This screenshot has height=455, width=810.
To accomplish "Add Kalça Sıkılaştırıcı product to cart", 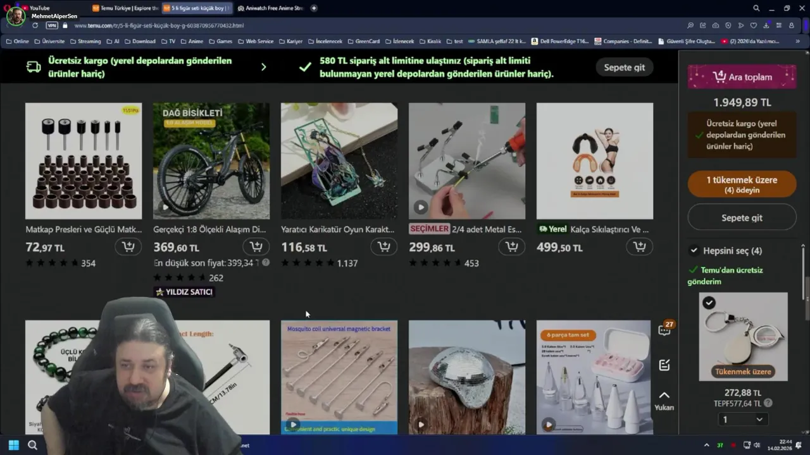I will point(640,247).
